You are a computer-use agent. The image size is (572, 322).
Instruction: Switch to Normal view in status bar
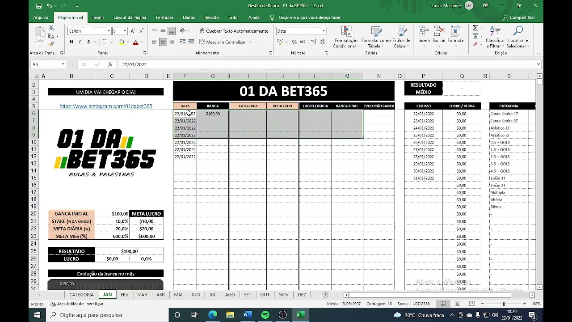443,304
